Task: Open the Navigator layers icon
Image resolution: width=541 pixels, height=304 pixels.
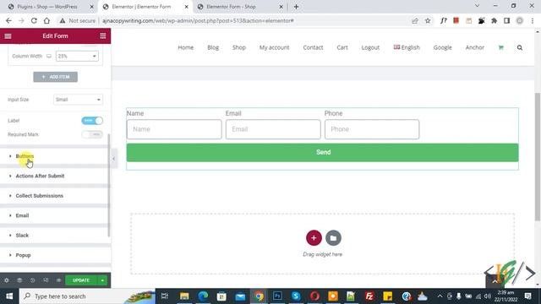Action: coord(19,280)
